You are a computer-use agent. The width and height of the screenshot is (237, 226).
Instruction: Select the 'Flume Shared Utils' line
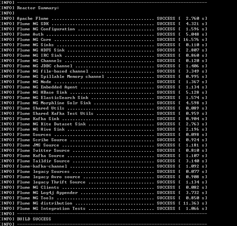104,108
